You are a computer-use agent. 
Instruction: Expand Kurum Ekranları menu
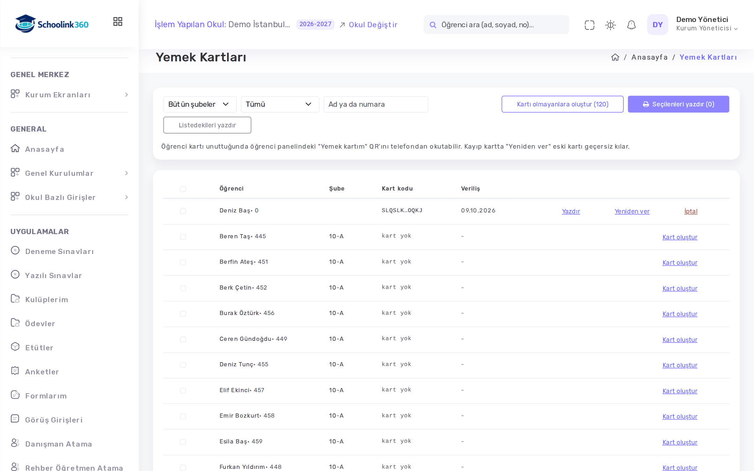point(69,95)
